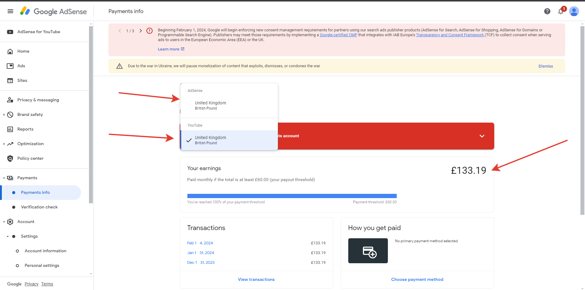The height and width of the screenshot is (290, 585).
Task: Click the Account gear icon
Action: (10, 222)
